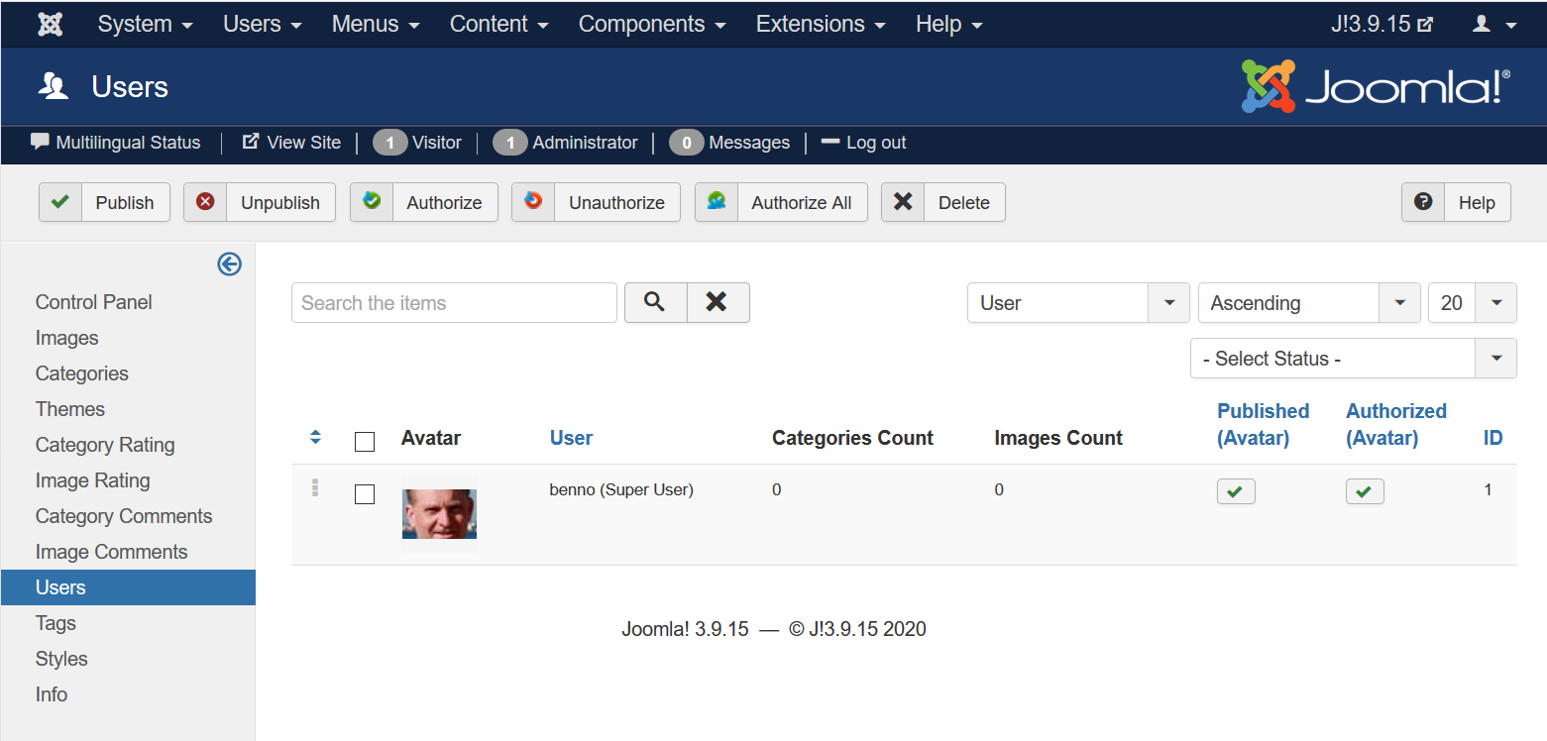This screenshot has height=741, width=1547.
Task: Click the Authorize All button
Action: 781,202
